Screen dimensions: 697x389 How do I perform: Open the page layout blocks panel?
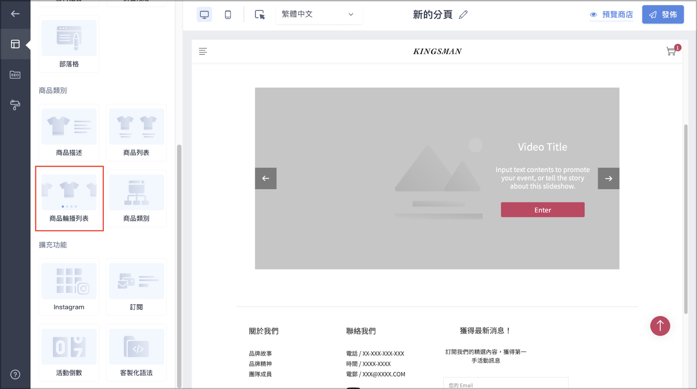[15, 44]
